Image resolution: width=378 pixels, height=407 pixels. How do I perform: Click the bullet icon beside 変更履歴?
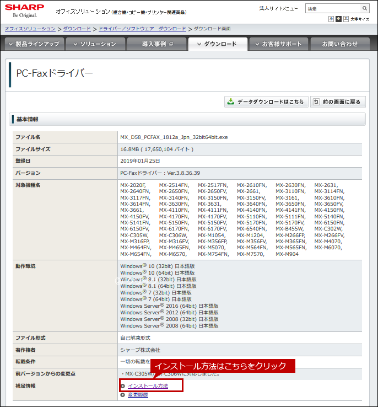123,395
